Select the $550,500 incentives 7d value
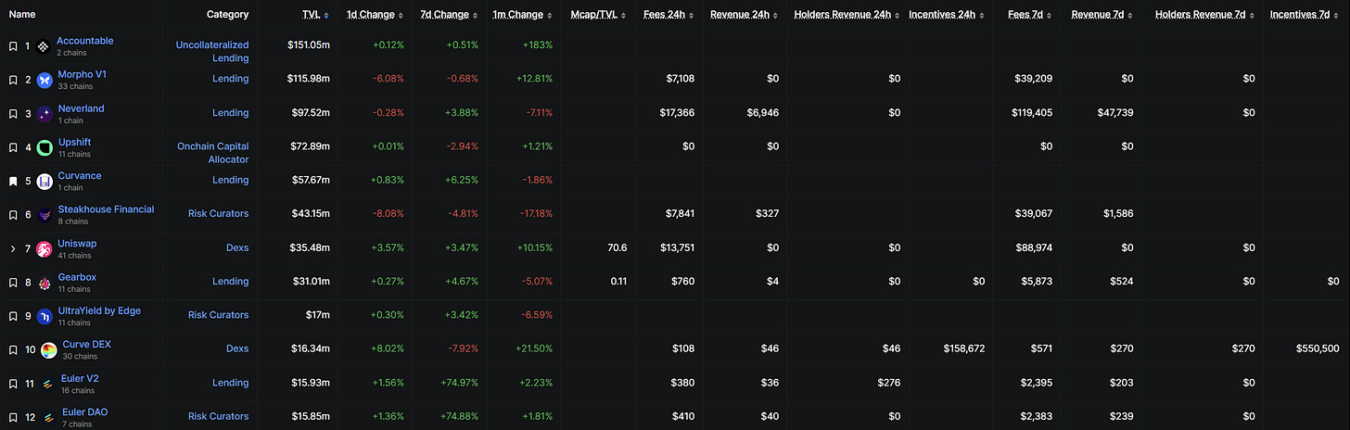Image resolution: width=1350 pixels, height=430 pixels. pos(1318,349)
